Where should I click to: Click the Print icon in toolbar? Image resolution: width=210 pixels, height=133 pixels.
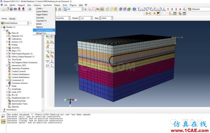[15, 9]
